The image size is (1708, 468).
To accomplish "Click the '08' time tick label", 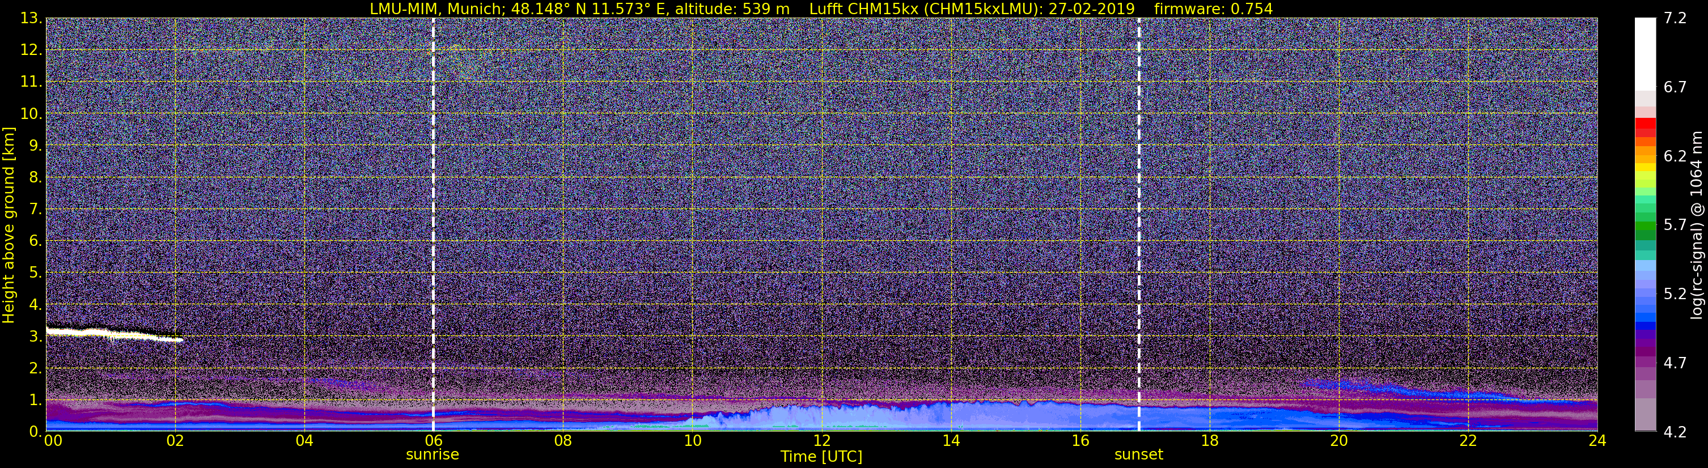I will [x=562, y=441].
